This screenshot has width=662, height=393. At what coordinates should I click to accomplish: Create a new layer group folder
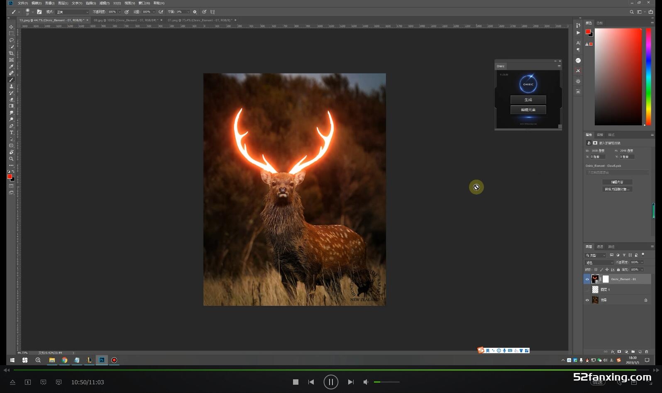pos(633,352)
